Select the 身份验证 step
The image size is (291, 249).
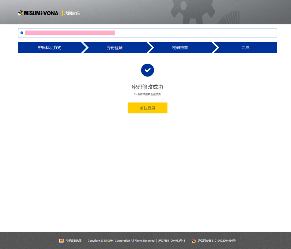115,48
